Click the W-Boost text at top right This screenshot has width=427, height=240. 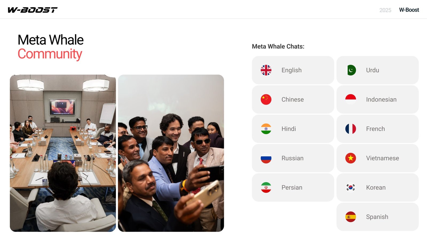pyautogui.click(x=409, y=10)
